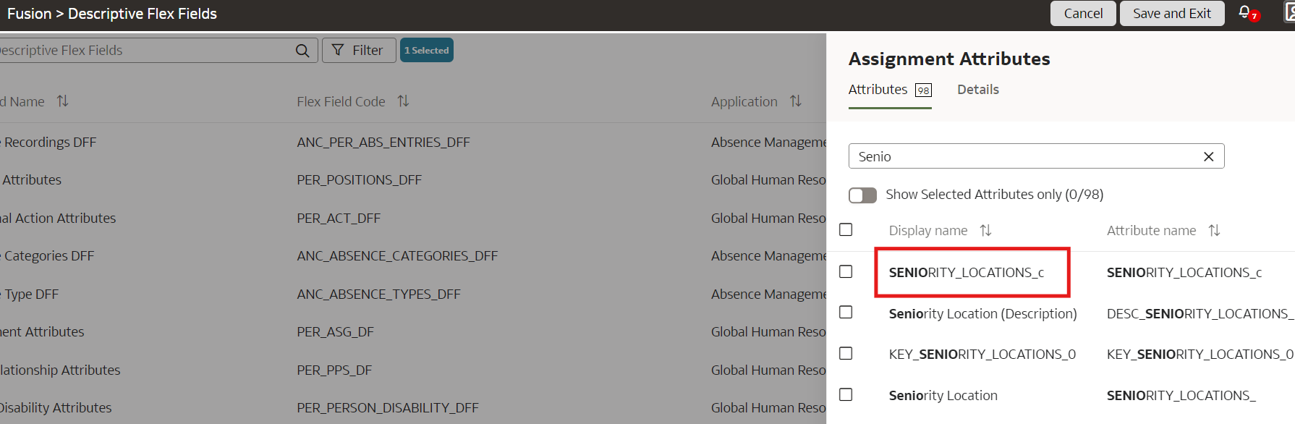Screen dimensions: 1295x424
Task: Clear the Senio search text
Action: coord(1208,157)
